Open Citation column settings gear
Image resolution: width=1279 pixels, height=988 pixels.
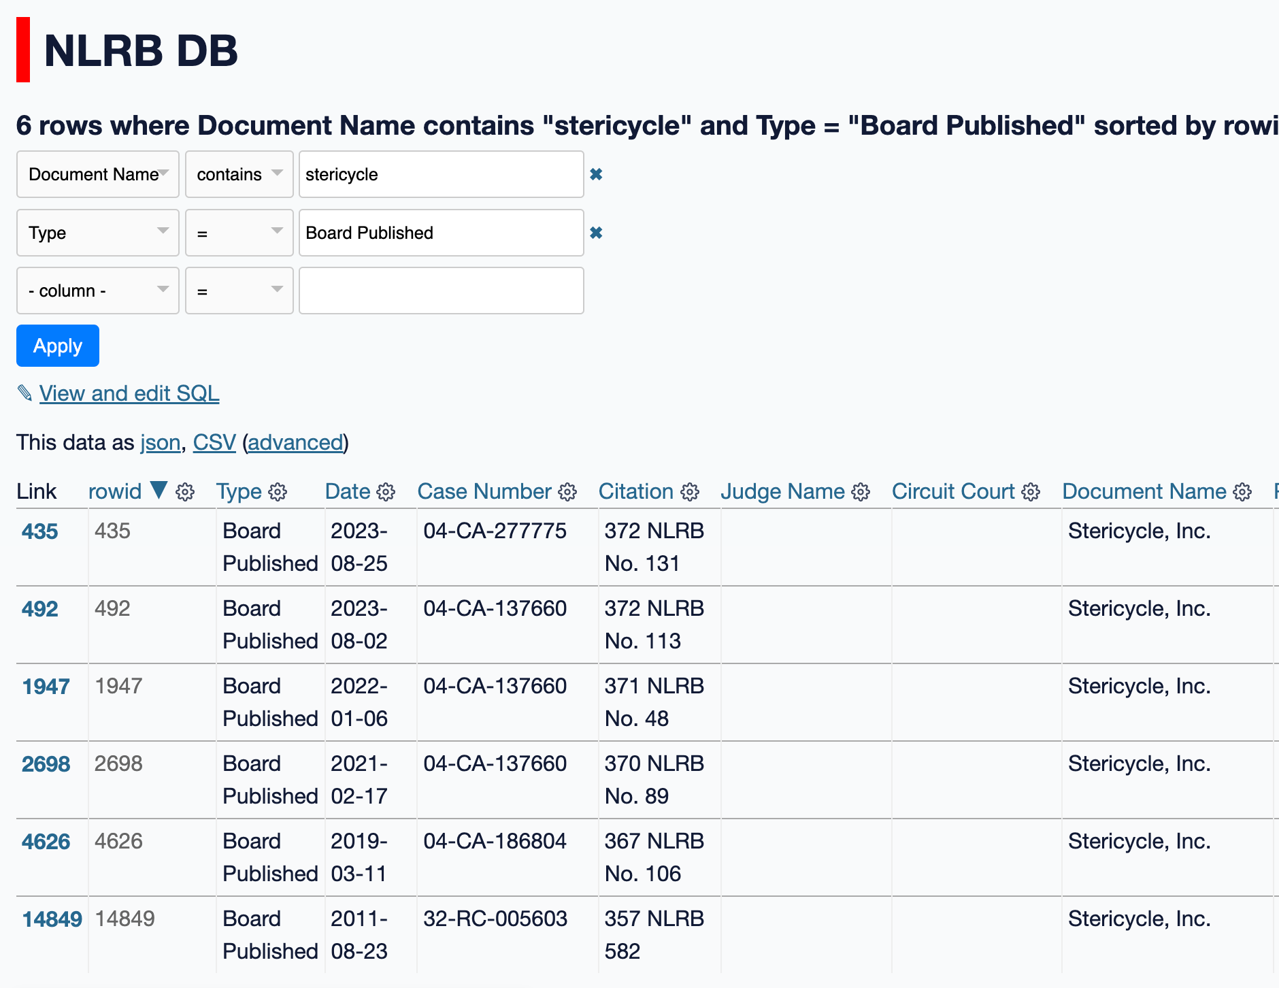click(x=690, y=492)
